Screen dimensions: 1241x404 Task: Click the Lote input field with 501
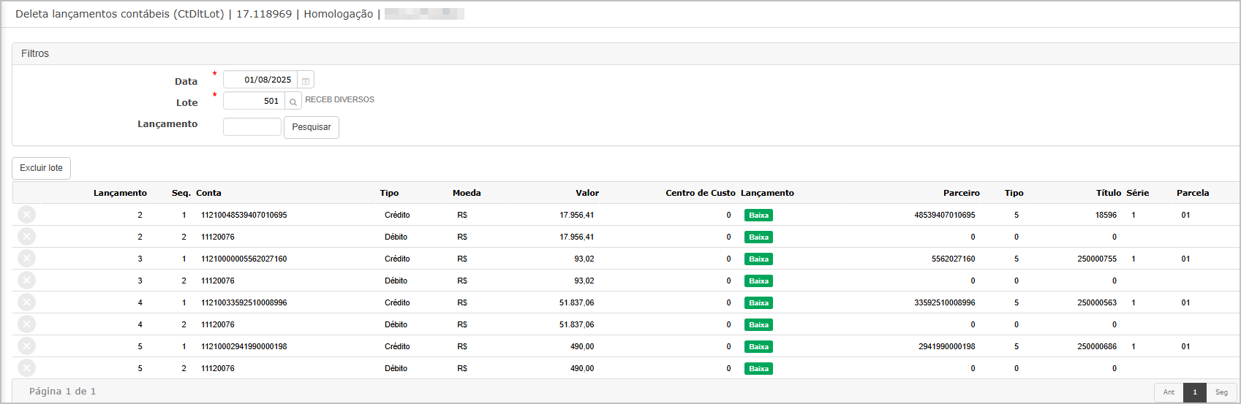tap(254, 101)
